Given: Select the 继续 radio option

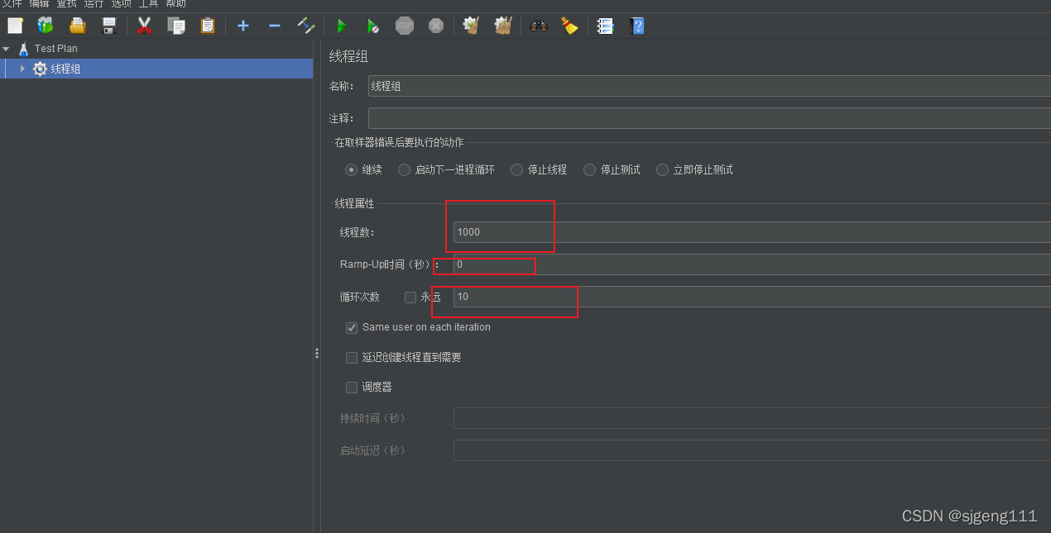Looking at the screenshot, I should 351,169.
